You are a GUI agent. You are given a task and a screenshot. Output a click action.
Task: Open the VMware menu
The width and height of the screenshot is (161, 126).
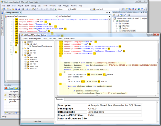(x=52, y=6)
